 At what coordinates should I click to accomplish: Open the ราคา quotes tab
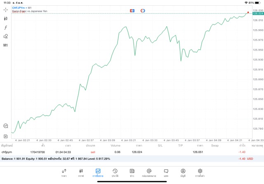64,173
